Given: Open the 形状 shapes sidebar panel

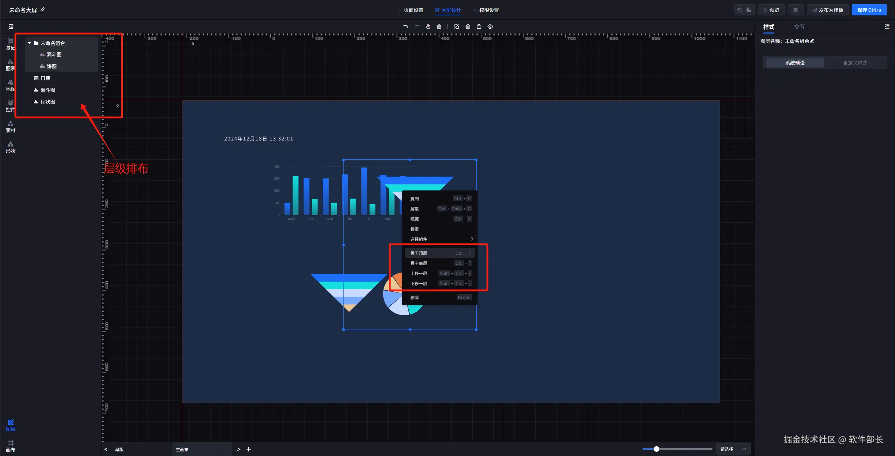Looking at the screenshot, I should [10, 147].
